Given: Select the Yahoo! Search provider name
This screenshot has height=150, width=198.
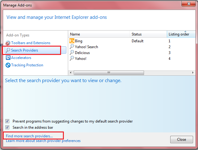Looking at the screenshot, I should [86, 47].
